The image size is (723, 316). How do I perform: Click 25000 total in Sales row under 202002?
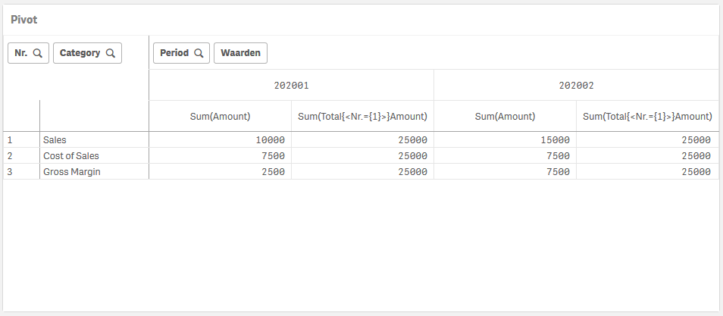pos(647,140)
